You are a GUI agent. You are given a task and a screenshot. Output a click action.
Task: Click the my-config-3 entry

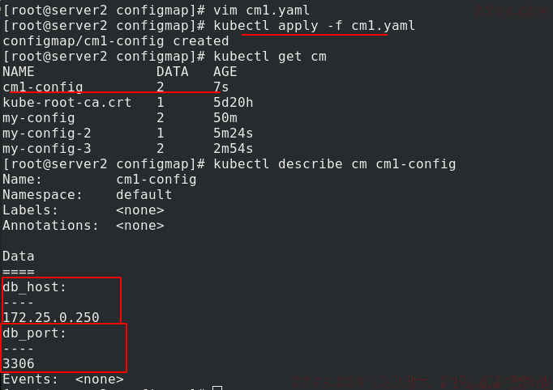pyautogui.click(x=47, y=149)
